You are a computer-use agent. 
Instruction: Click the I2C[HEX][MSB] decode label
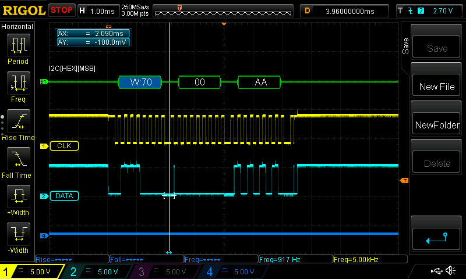coord(72,69)
